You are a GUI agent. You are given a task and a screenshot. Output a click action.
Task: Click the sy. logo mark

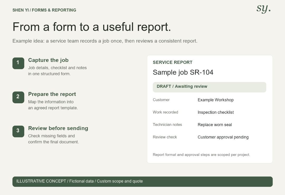coord(263,9)
